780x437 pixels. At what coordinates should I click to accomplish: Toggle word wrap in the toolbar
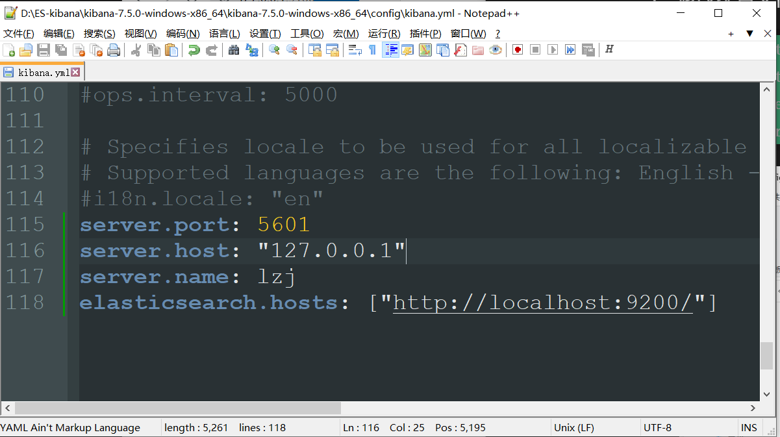tap(357, 49)
